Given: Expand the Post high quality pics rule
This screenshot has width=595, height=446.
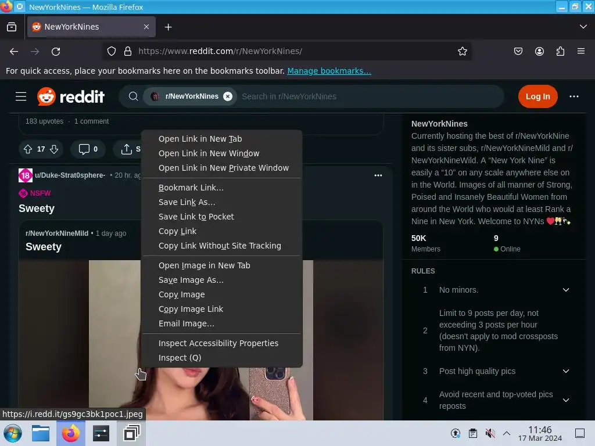Looking at the screenshot, I should (x=566, y=371).
